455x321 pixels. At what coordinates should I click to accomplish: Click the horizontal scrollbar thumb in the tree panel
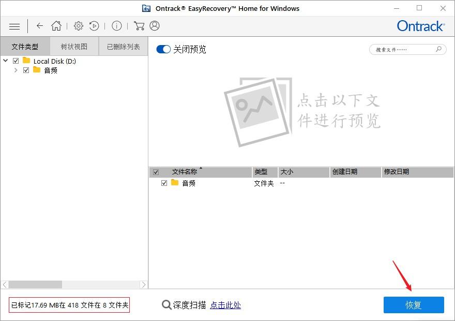[x=35, y=285]
